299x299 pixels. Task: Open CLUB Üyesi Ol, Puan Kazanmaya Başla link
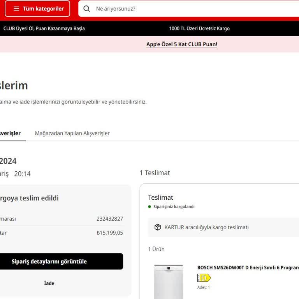44,28
